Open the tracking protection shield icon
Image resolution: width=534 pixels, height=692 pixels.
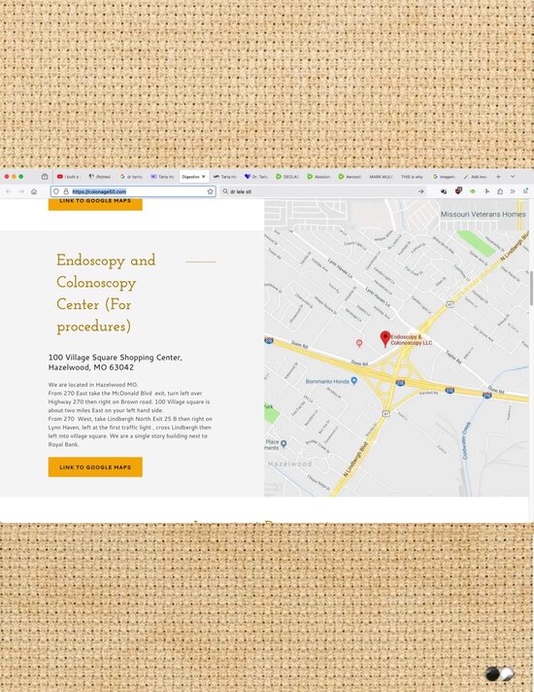(56, 191)
